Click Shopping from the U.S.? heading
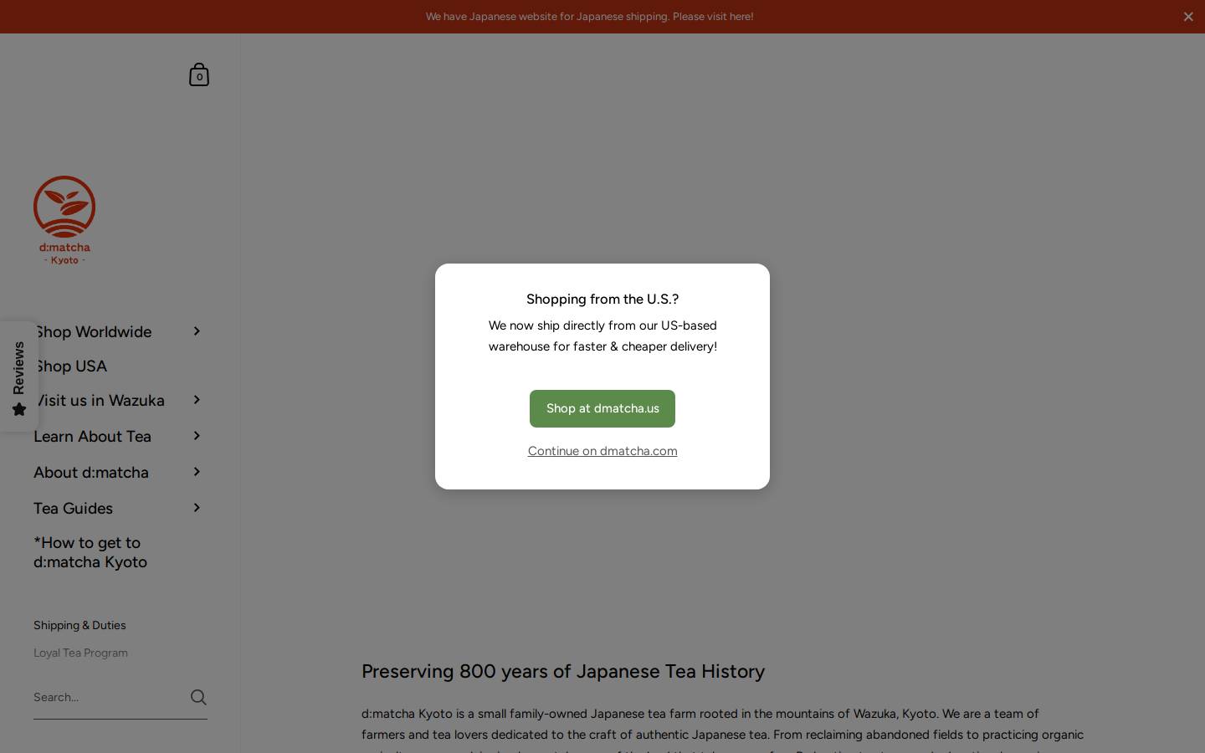The width and height of the screenshot is (1205, 753). tap(602, 299)
